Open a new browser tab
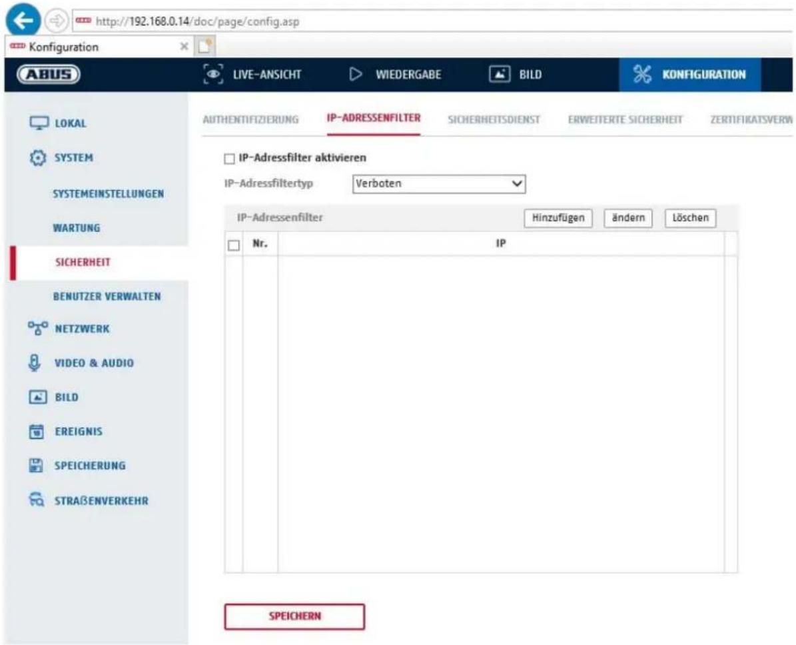The width and height of the screenshot is (796, 645). pyautogui.click(x=205, y=46)
